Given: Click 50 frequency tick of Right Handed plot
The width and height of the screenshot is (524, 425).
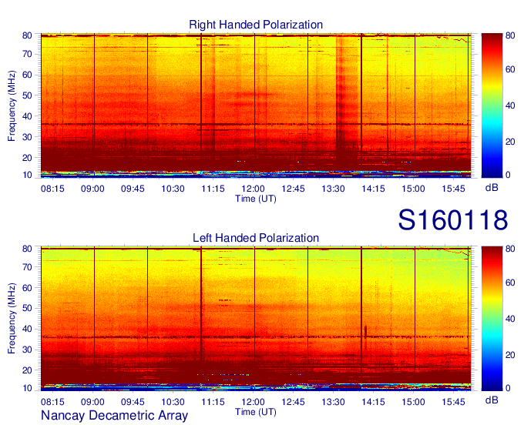Looking at the screenshot, I should coord(27,95).
